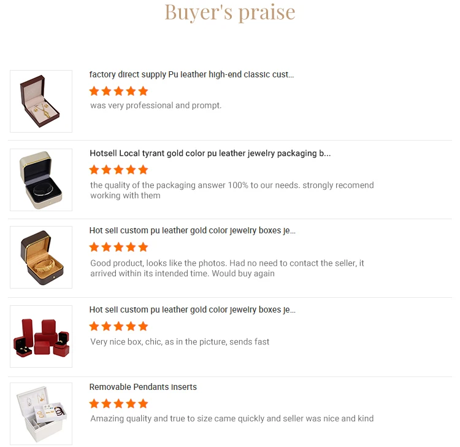The image size is (460, 447).
Task: Open the product title above 'Very nice box' review
Action: [x=192, y=309]
